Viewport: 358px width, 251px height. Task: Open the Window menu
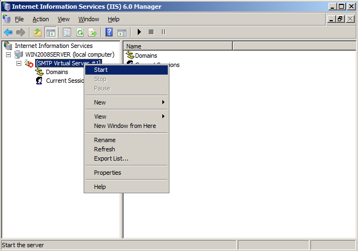(89, 19)
